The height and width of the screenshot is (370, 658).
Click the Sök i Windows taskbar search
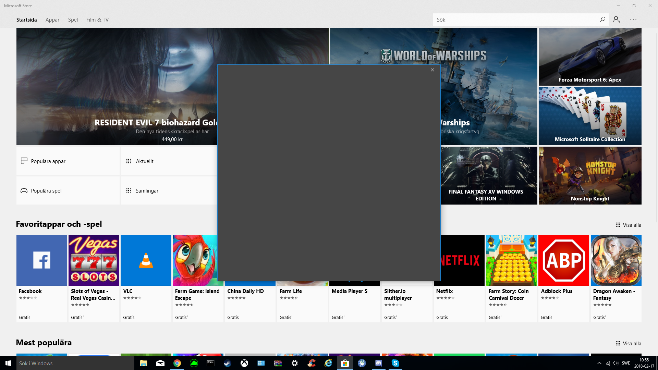tap(75, 363)
